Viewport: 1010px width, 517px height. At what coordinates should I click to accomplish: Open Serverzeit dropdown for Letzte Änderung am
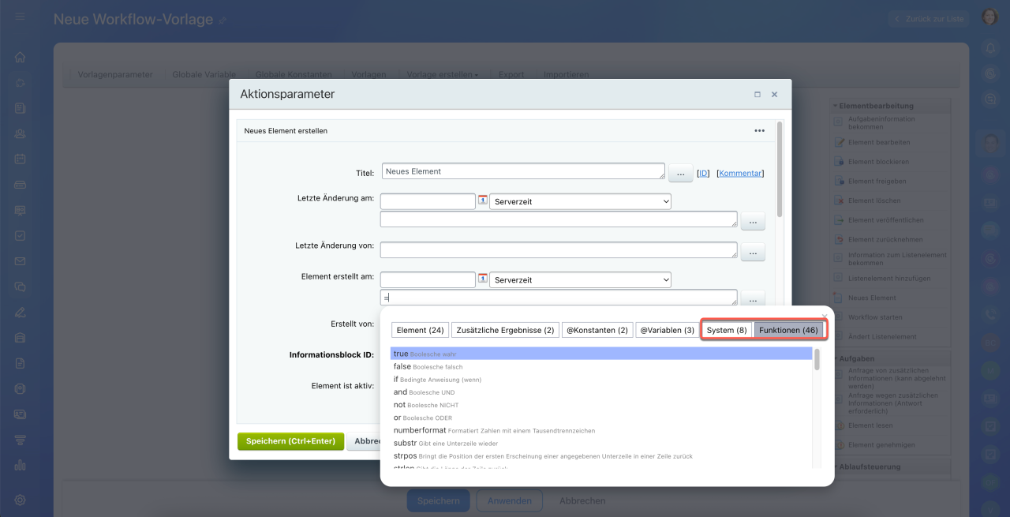pos(580,201)
